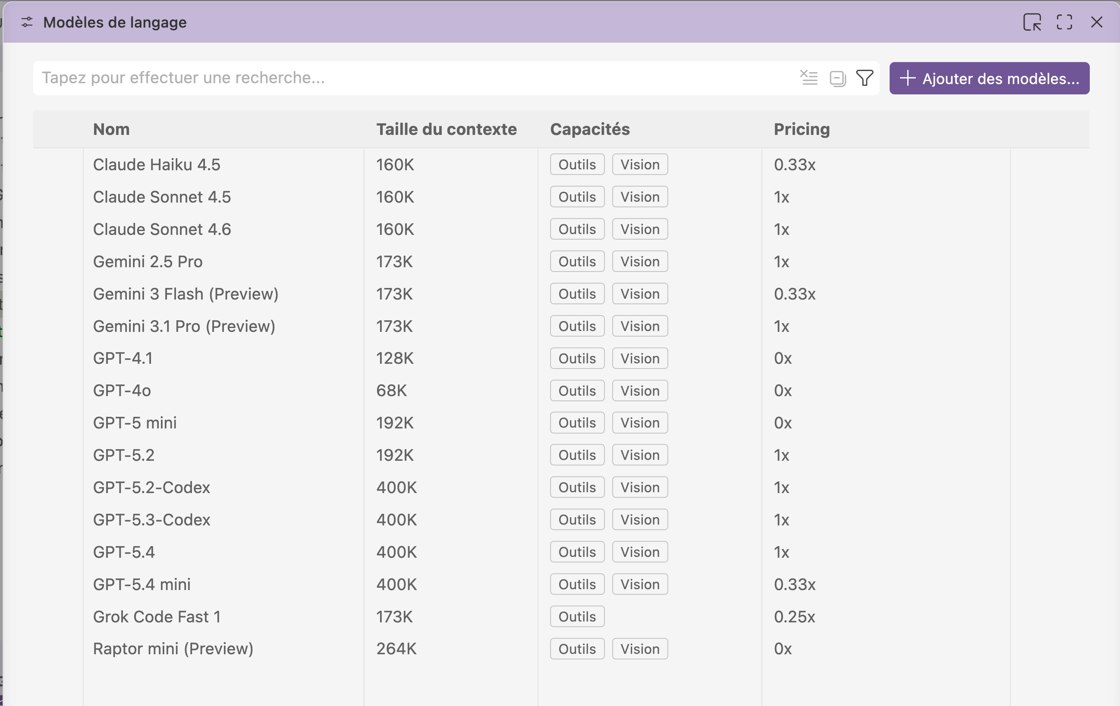The image size is (1120, 706).
Task: Click the Outils badge for Claude Sonnet 4.6
Action: [577, 229]
